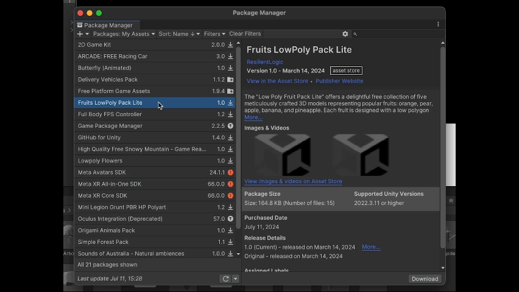Click the Clear Filters button
This screenshot has height=292, width=519.
click(245, 34)
